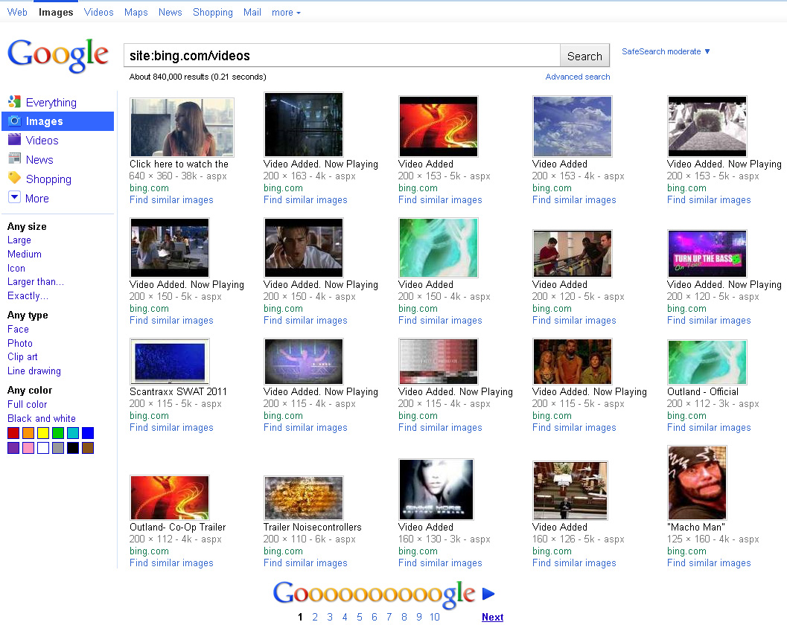This screenshot has height=625, width=787.
Task: Filter images by Face type
Action: coord(18,330)
